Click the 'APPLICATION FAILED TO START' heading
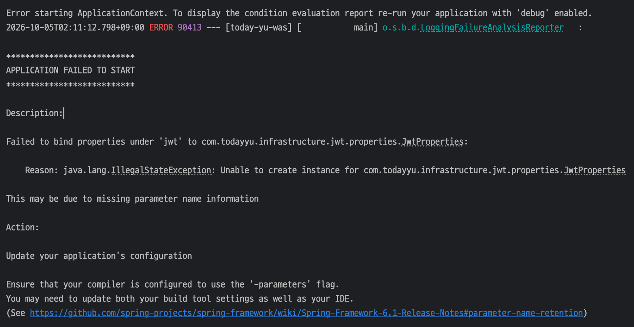 (70, 70)
